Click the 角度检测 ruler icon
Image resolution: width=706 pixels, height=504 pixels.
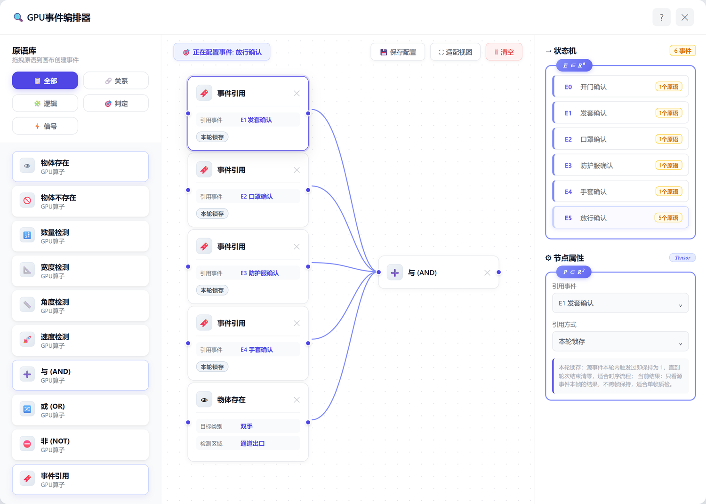click(27, 305)
